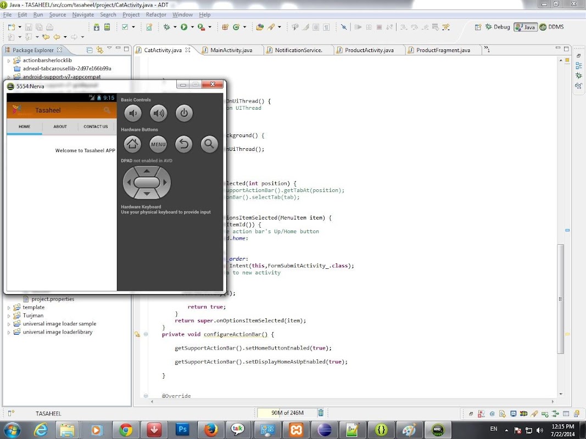Click the emulator volume down button
Screen dimensions: 586x439
[133, 113]
